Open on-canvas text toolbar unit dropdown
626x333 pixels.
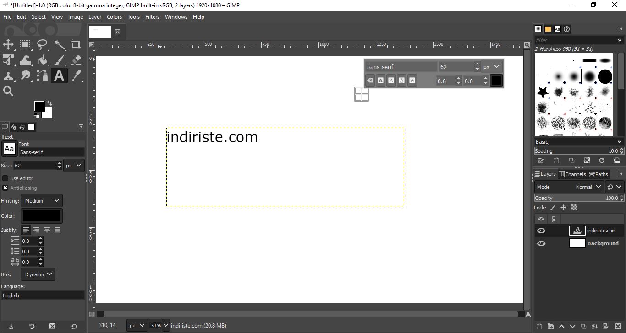tap(492, 67)
